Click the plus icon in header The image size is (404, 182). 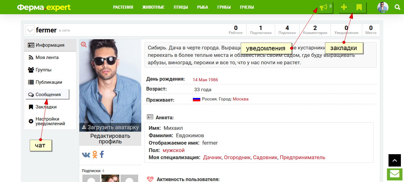[x=344, y=7]
